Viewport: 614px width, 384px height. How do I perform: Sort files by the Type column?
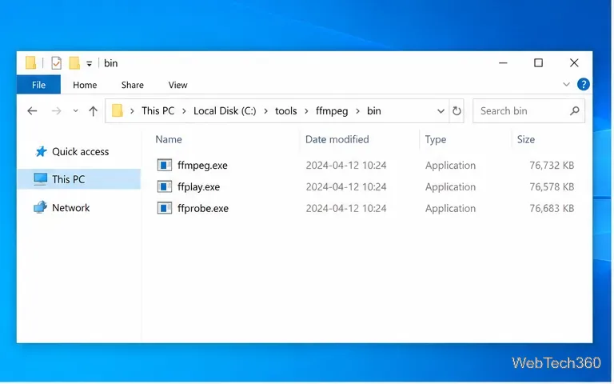tap(436, 139)
